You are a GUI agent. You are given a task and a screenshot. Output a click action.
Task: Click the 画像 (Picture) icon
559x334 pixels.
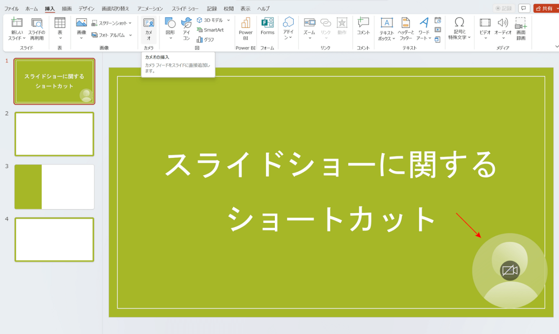pyautogui.click(x=81, y=23)
